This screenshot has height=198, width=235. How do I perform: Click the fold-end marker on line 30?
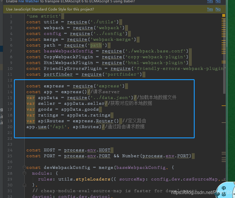(x=24, y=185)
